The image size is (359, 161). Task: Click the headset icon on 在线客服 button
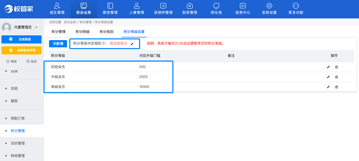coord(11,39)
